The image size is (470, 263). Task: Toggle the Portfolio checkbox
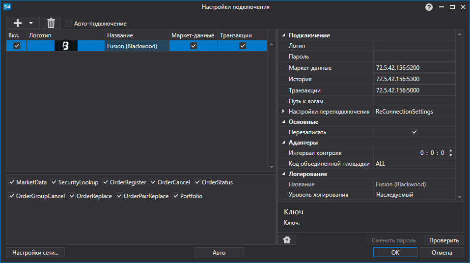(x=176, y=196)
